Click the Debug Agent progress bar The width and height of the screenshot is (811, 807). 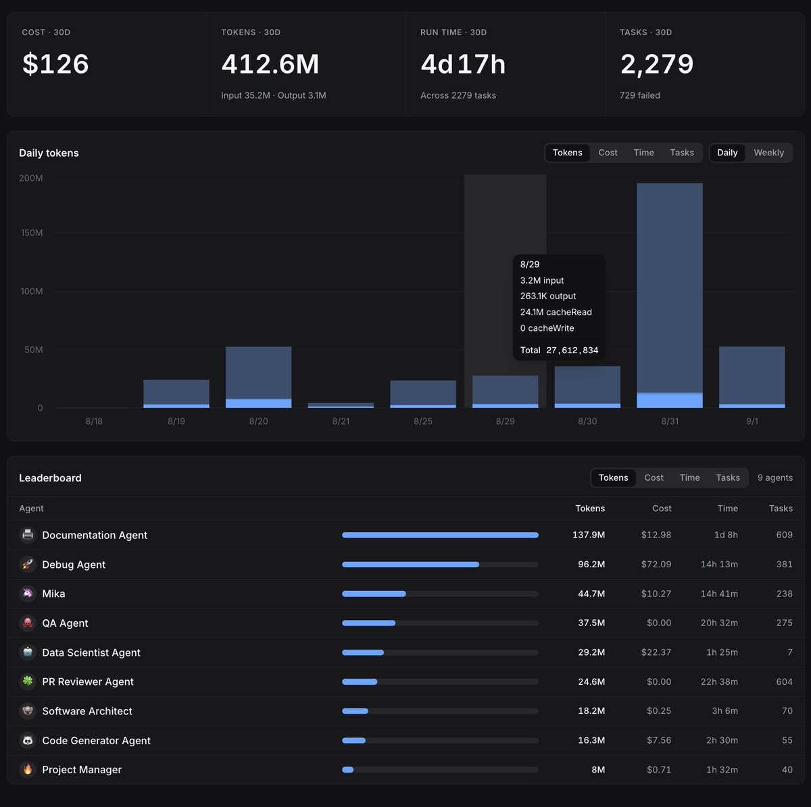point(440,565)
